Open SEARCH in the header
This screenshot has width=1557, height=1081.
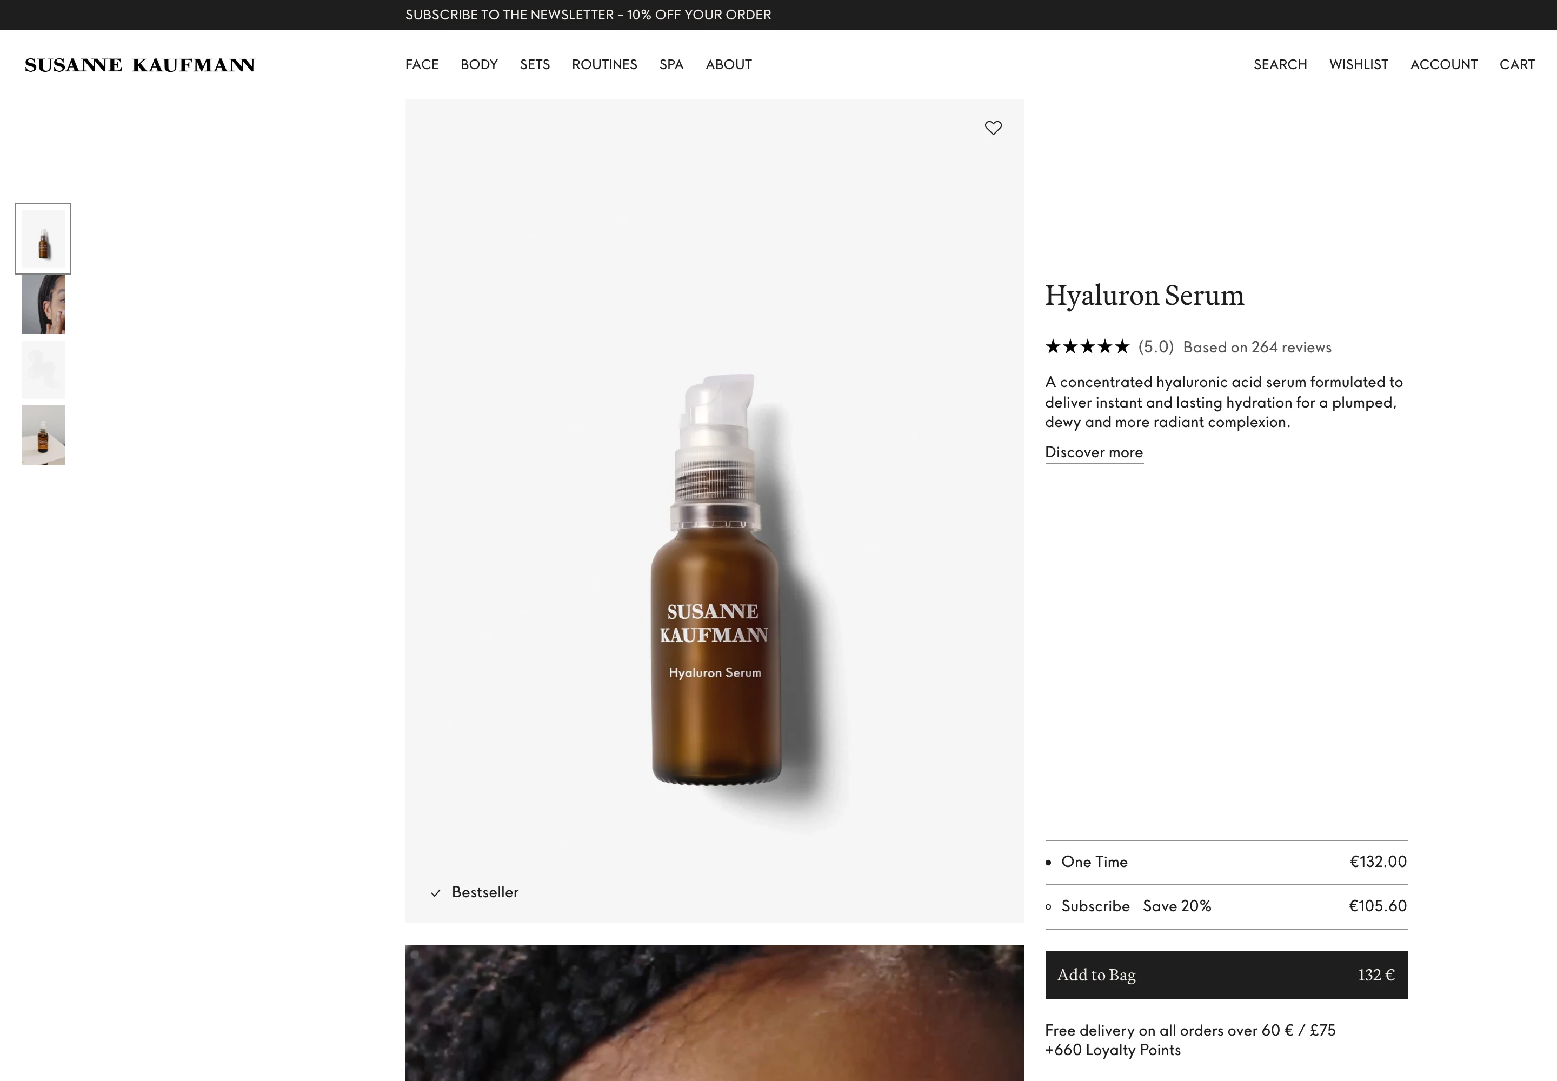click(x=1280, y=64)
